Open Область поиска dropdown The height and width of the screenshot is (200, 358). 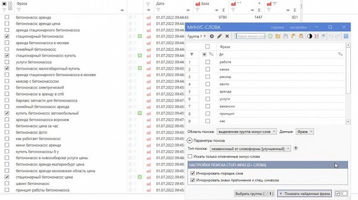(x=246, y=132)
